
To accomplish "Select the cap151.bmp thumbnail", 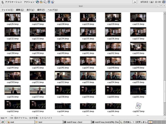I will point(38,76).
